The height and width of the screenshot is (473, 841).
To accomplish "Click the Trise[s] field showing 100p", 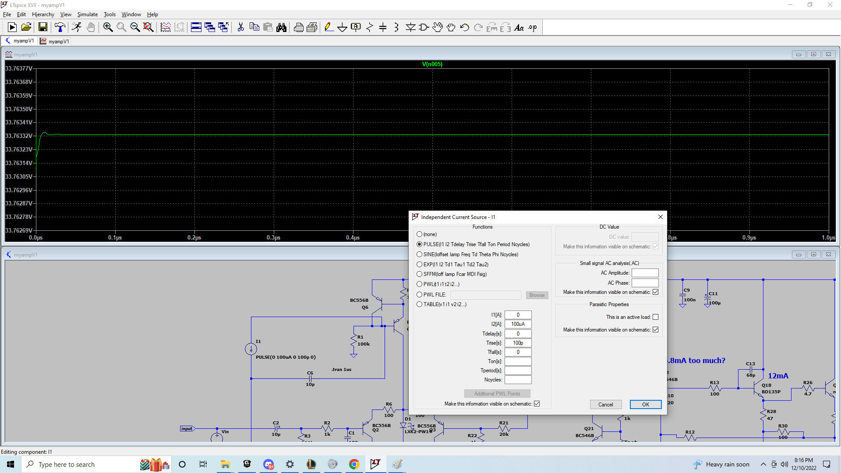I will [518, 343].
